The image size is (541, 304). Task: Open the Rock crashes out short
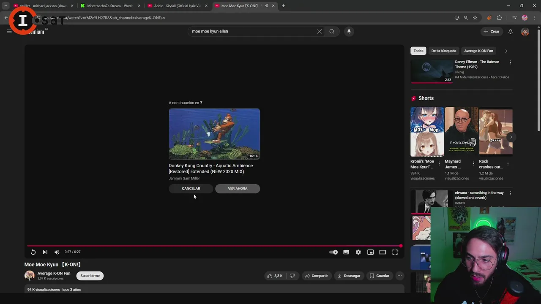point(495,132)
